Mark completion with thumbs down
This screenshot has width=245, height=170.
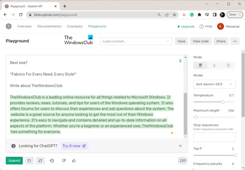coord(64,161)
